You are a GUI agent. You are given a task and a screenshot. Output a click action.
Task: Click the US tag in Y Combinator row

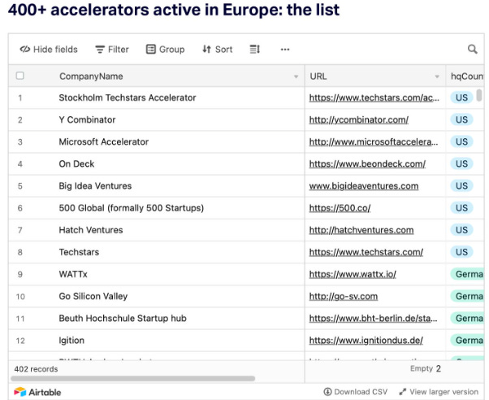point(461,120)
